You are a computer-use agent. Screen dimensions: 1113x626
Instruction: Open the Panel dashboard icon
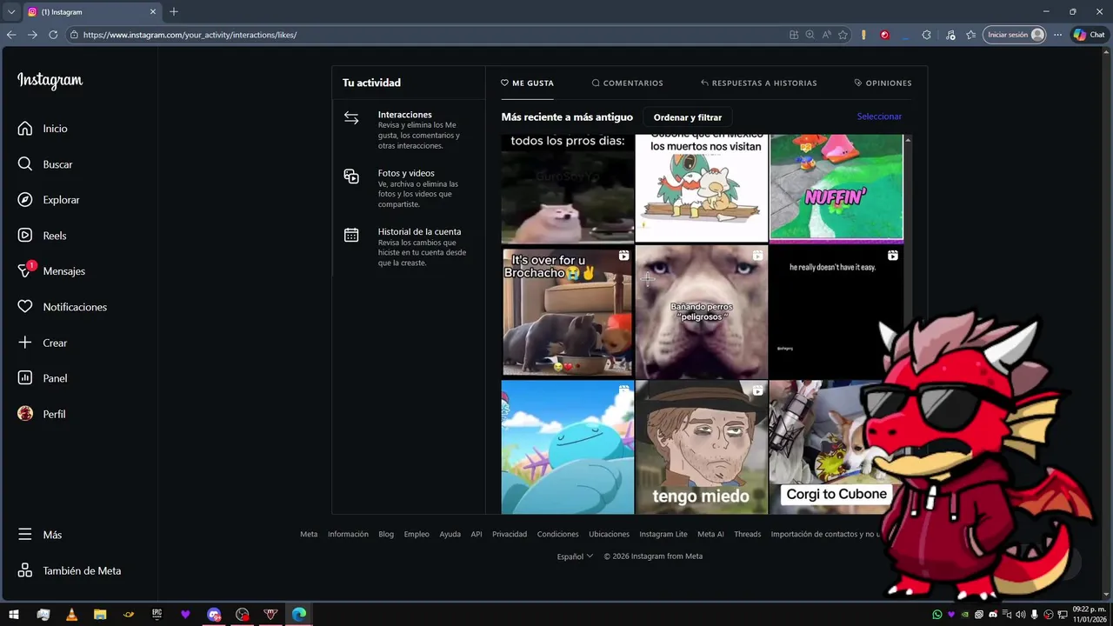(25, 378)
